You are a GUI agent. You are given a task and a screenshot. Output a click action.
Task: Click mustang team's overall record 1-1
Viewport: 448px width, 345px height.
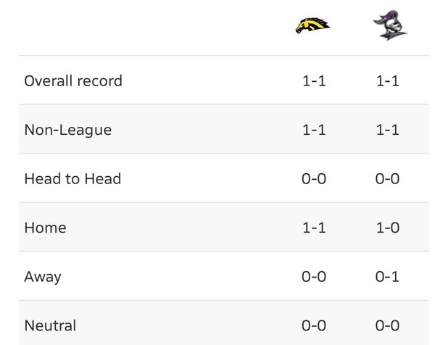pos(314,81)
